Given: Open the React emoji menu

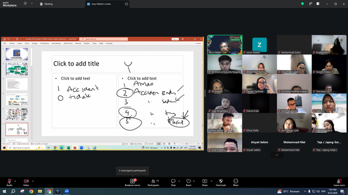Looking at the screenshot, I should [x=189, y=183].
